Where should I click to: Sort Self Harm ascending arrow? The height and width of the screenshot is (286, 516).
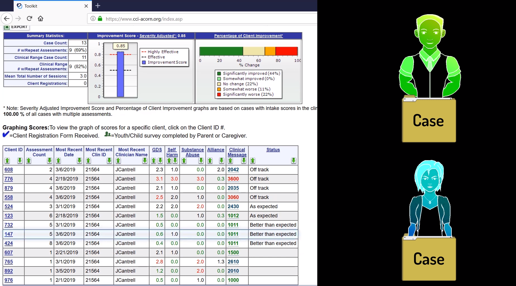(169, 160)
